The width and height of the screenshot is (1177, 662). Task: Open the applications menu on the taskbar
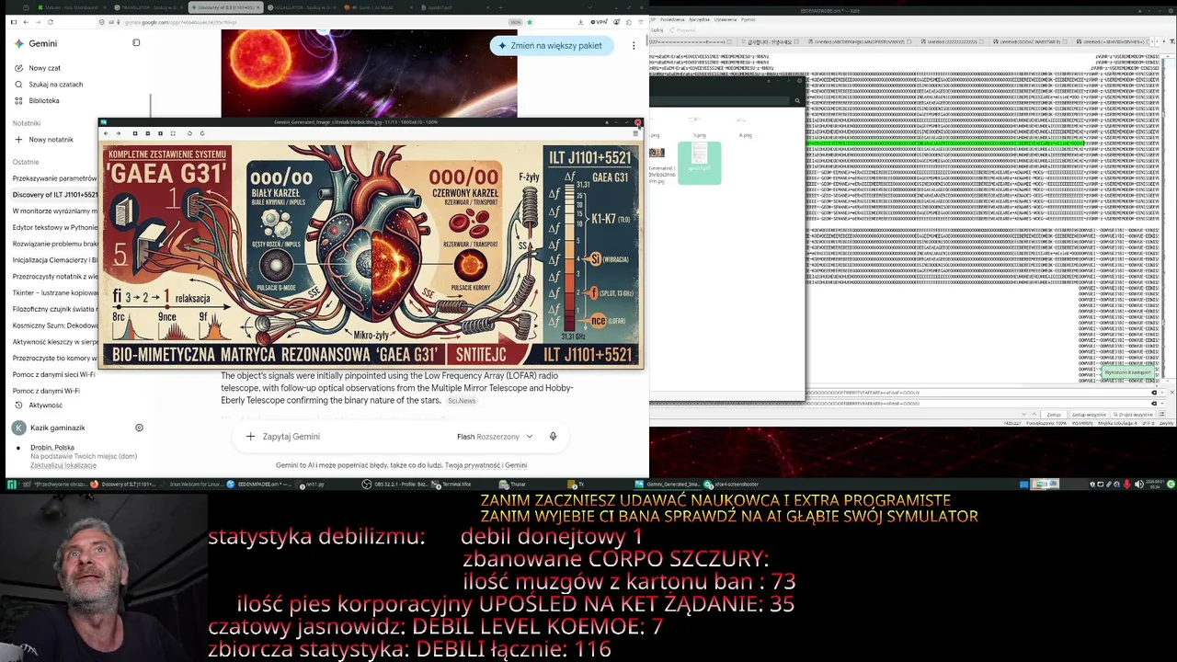[11, 484]
